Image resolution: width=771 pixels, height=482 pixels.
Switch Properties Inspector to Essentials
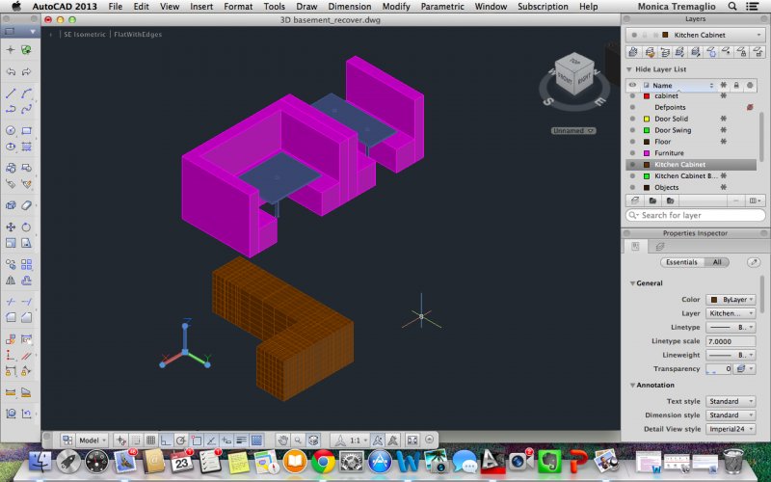pos(682,262)
